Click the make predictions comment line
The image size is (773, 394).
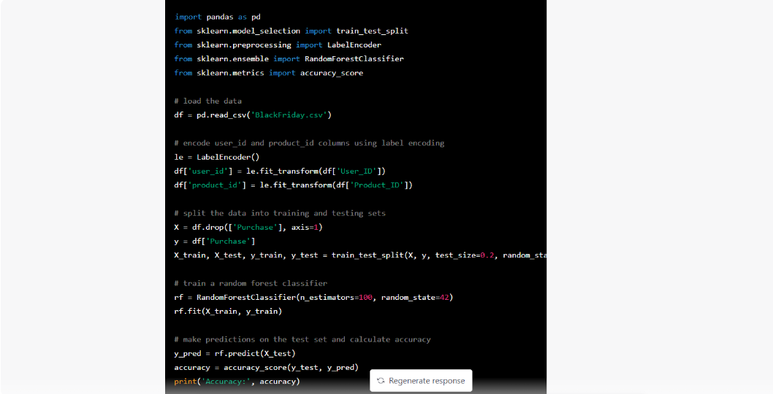tap(302, 339)
